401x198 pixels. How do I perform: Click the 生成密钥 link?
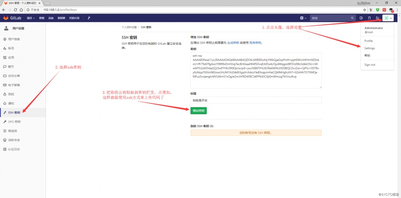pyautogui.click(x=233, y=42)
